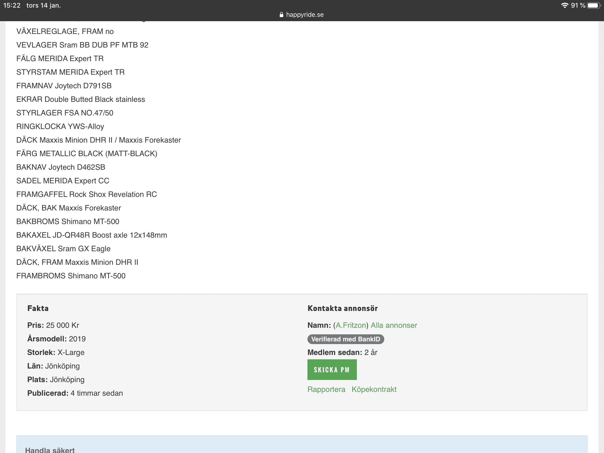Tap the Fakta heading
The width and height of the screenshot is (604, 453).
[x=38, y=308]
